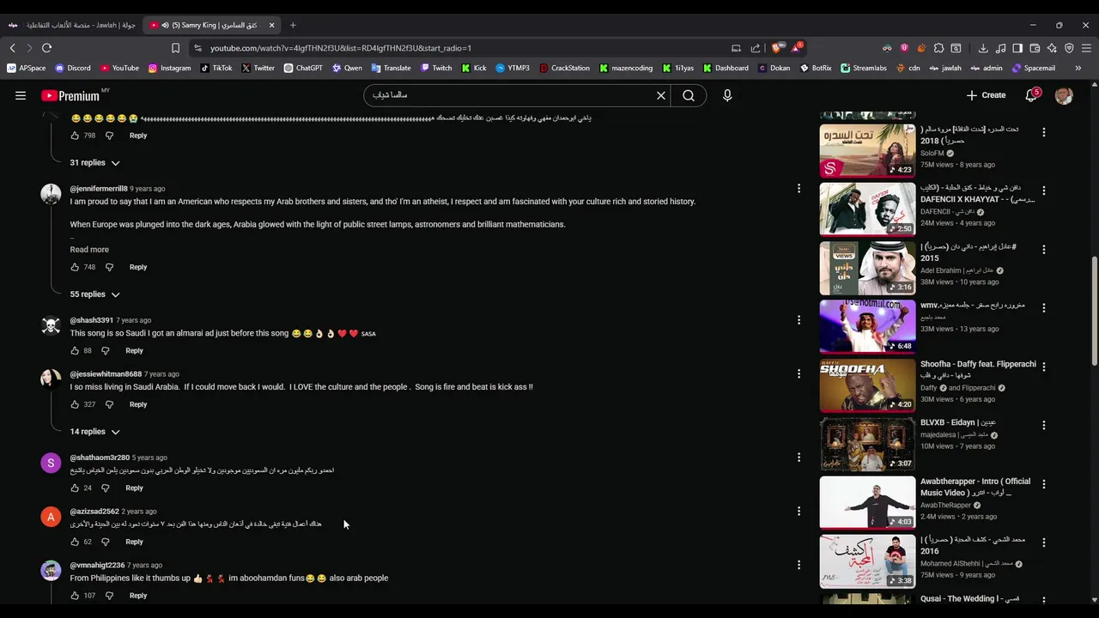Open action menu for @azizsad2562 comment
This screenshot has height=618, width=1099.
tap(798, 512)
